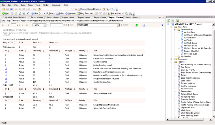Click the font size A icon

pyautogui.click(x=28, y=13)
